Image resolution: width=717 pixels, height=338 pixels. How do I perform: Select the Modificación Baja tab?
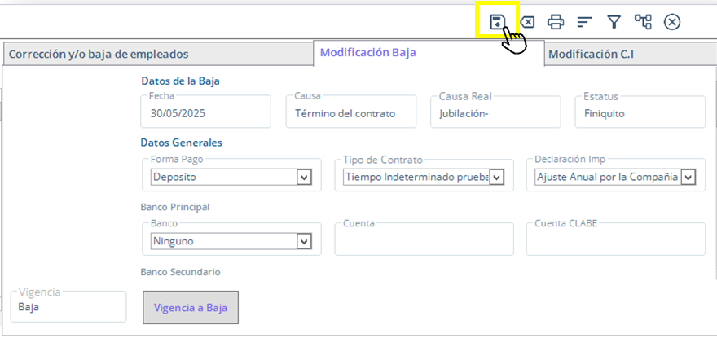[x=368, y=52]
